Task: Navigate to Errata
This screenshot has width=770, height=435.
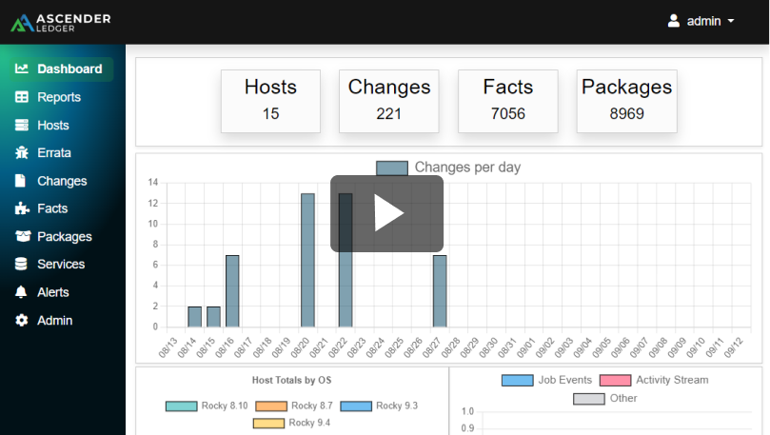Action: [54, 152]
